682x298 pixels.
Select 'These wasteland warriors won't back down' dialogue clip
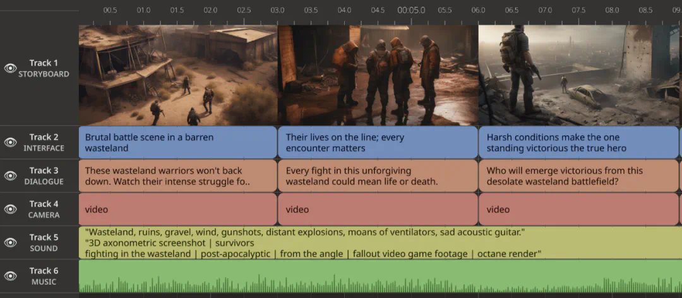177,176
